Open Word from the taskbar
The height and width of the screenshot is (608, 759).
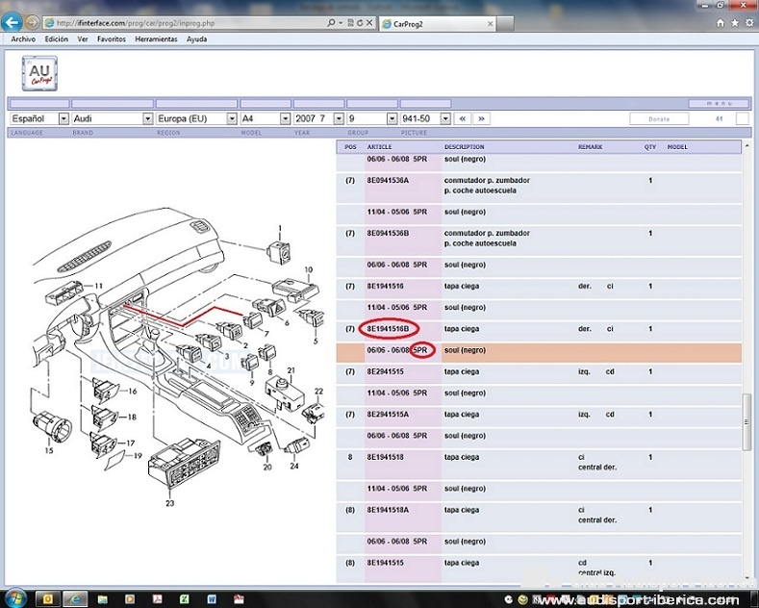coord(212,598)
